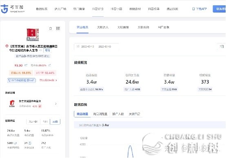Click the 4000 axis label on the chart

tap(82, 144)
